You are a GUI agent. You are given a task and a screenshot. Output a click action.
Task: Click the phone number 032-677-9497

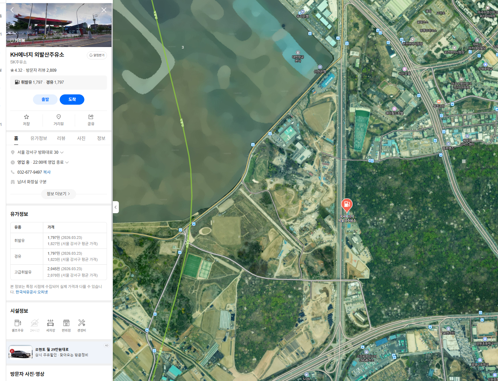click(x=29, y=172)
